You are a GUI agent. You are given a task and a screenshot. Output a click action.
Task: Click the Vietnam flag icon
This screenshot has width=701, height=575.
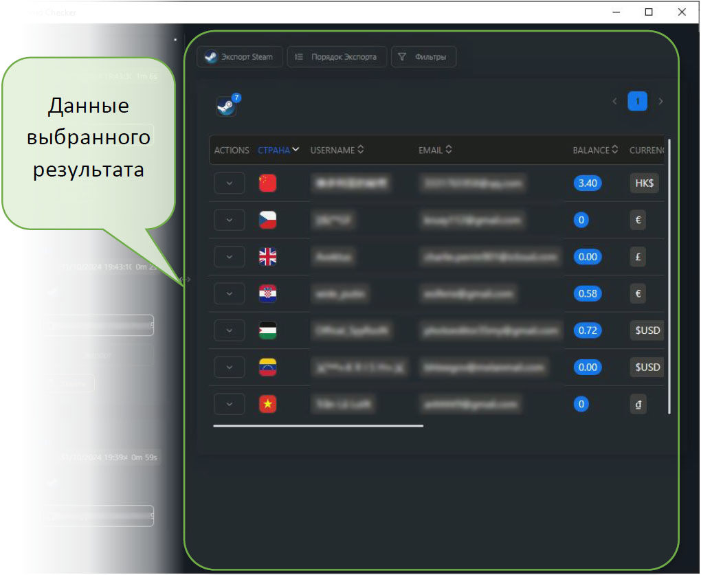click(x=267, y=405)
